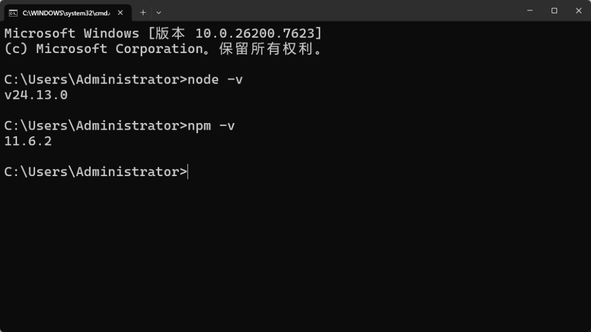Click the 11.6.2 version output
591x332 pixels.
pyautogui.click(x=28, y=141)
